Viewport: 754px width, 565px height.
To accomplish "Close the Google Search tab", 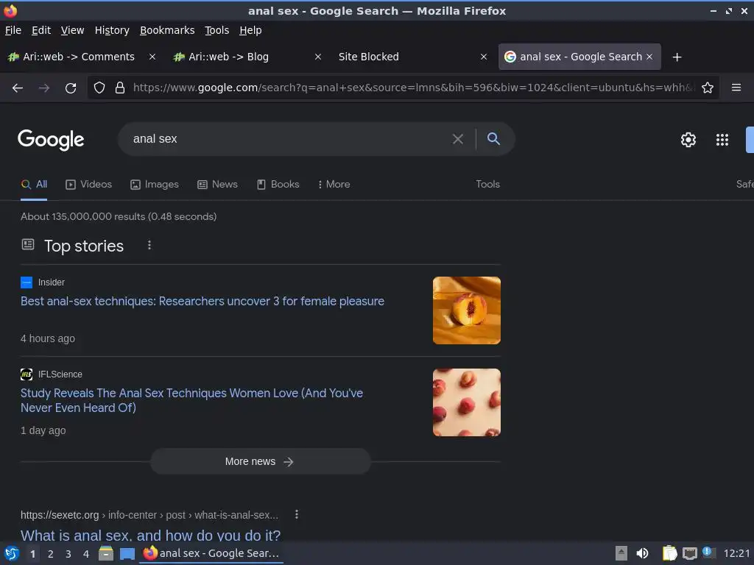I will pyautogui.click(x=649, y=57).
